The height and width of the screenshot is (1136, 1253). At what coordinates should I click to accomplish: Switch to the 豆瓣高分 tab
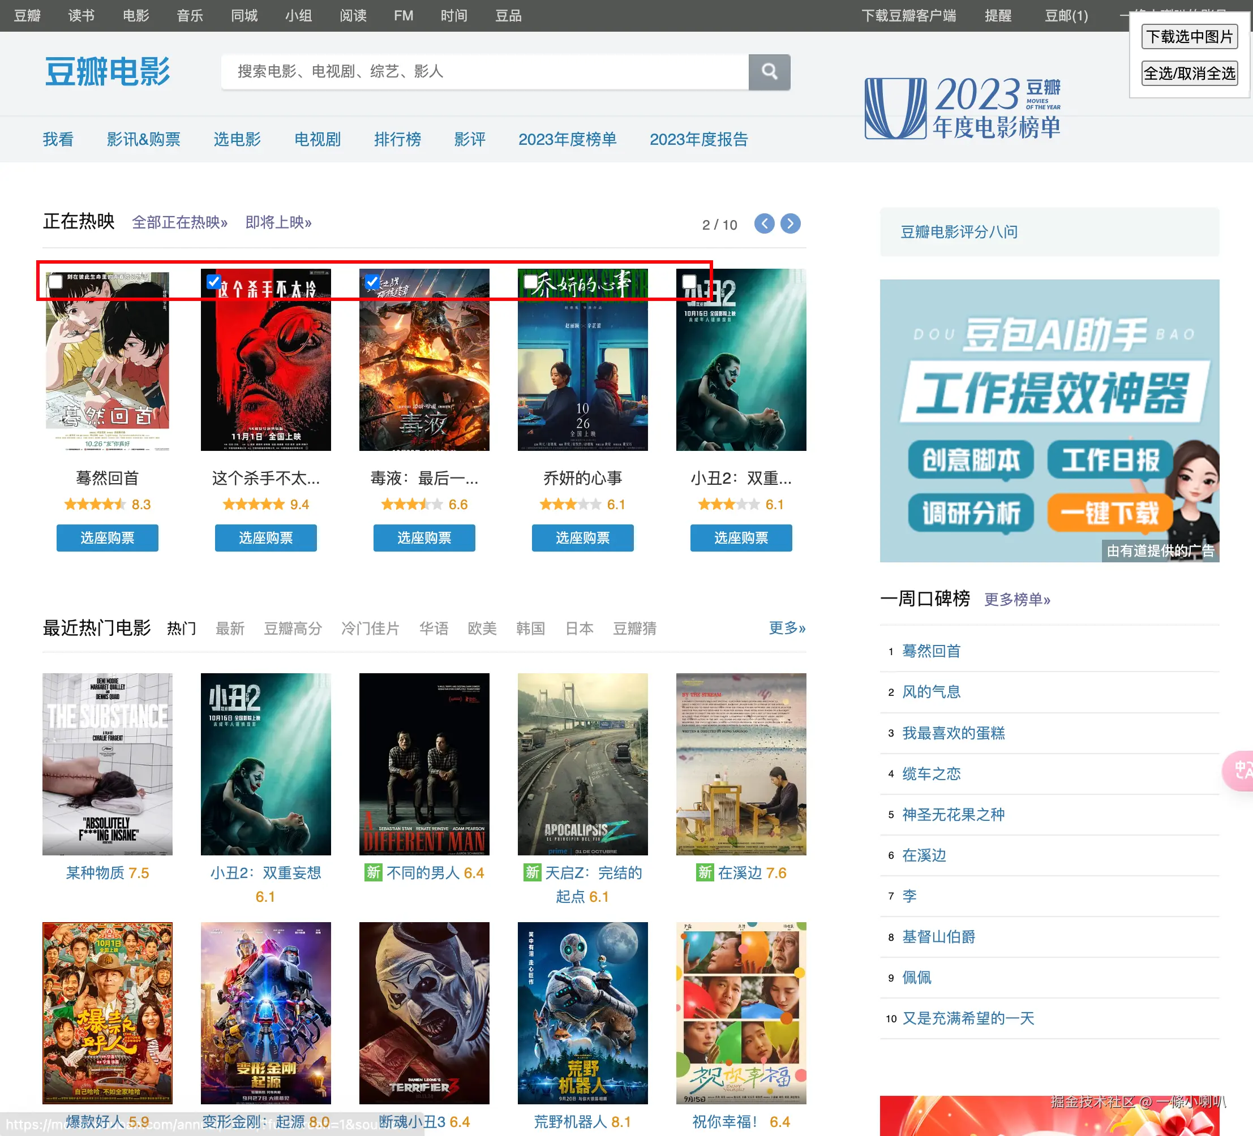tap(293, 629)
